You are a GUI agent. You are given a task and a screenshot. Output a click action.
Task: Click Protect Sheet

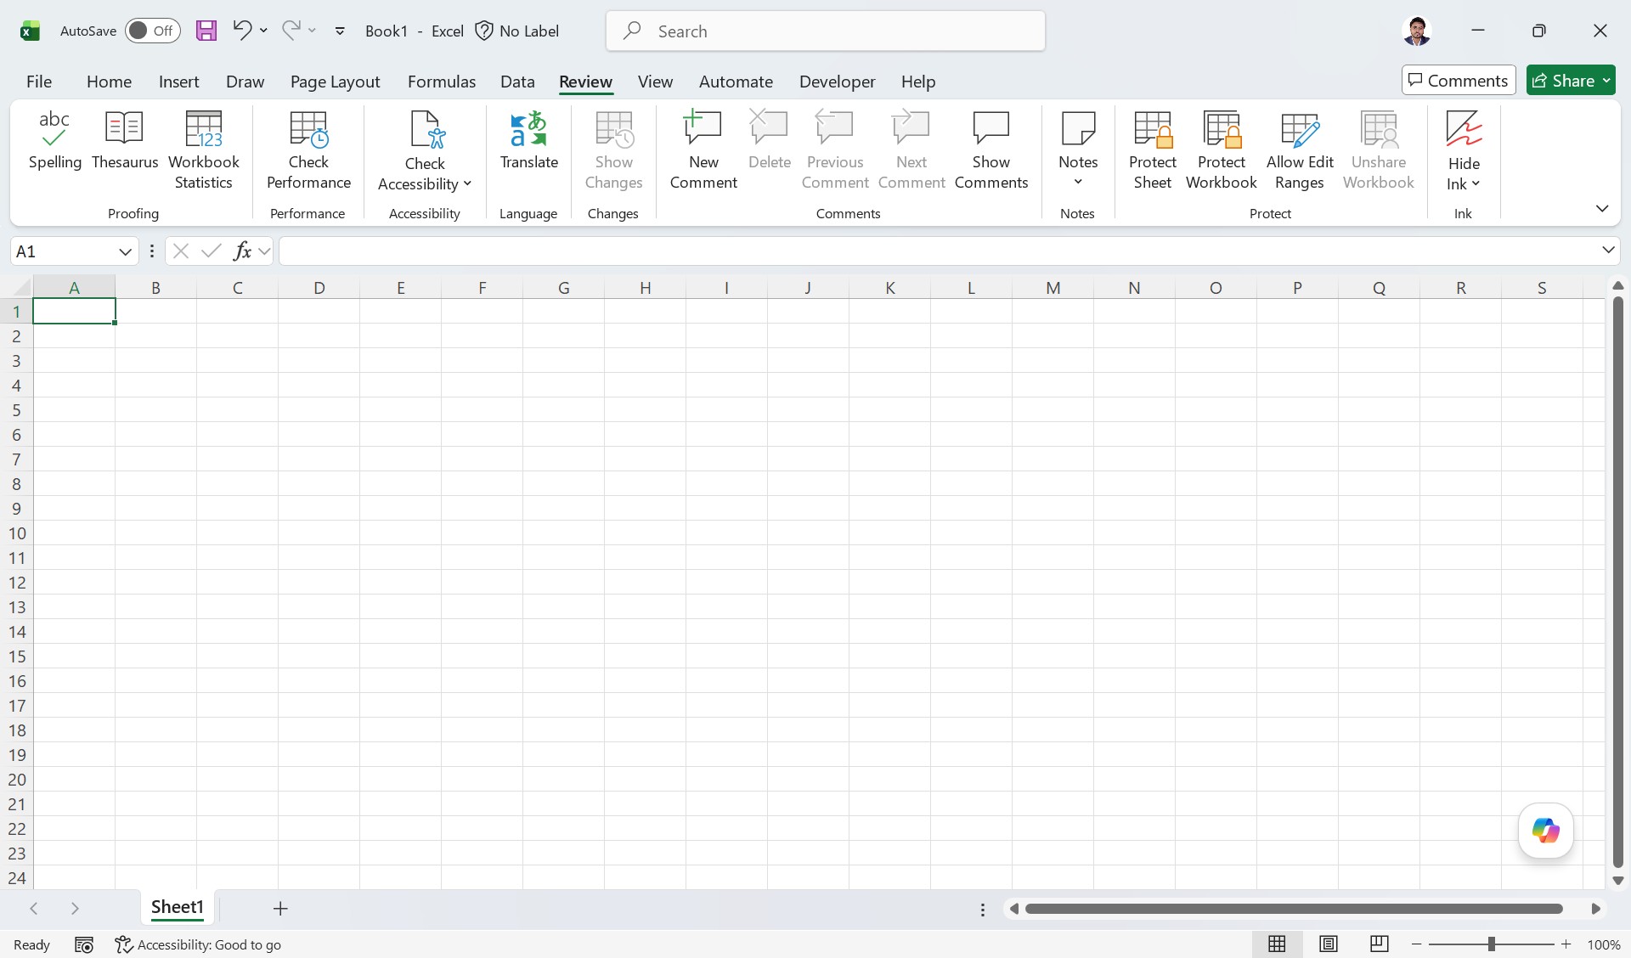[x=1153, y=151]
